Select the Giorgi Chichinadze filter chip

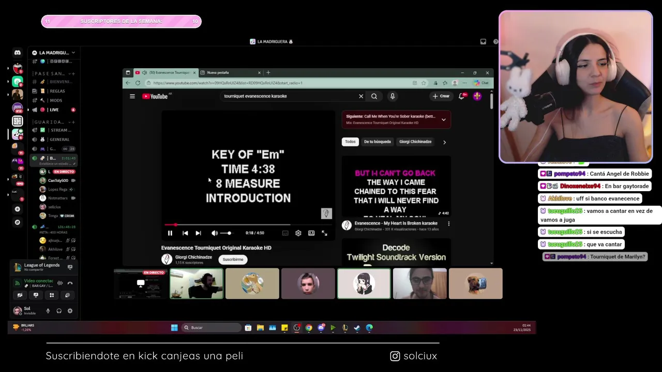click(x=415, y=142)
